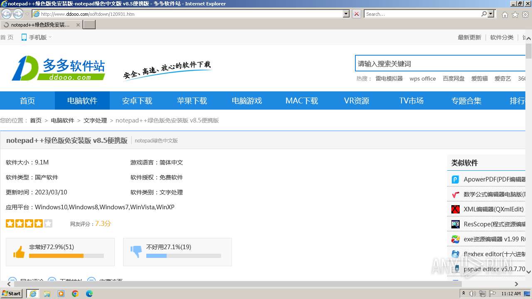
Task: Launch Google Chrome from the taskbar
Action: point(75,294)
